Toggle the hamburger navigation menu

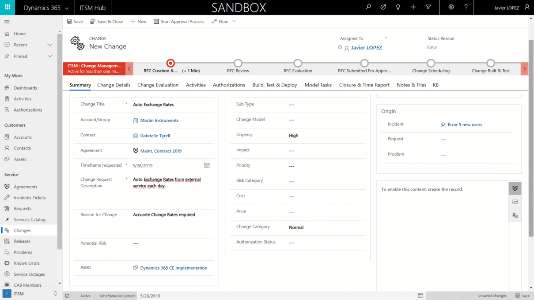coord(7,22)
